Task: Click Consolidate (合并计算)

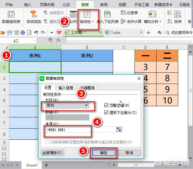Action: coord(131,21)
